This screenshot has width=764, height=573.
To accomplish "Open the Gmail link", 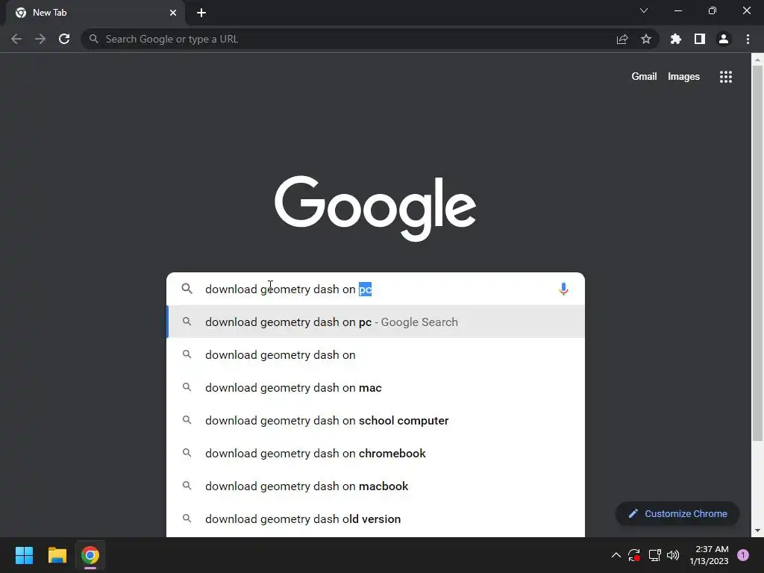I will [x=644, y=77].
